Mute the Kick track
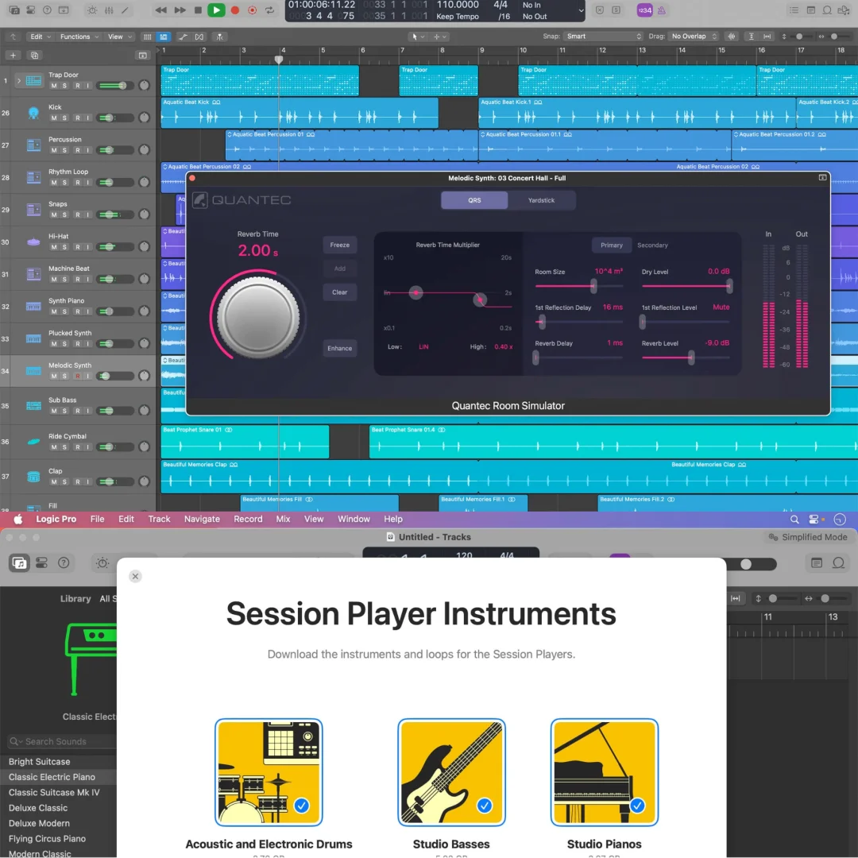 [54, 118]
